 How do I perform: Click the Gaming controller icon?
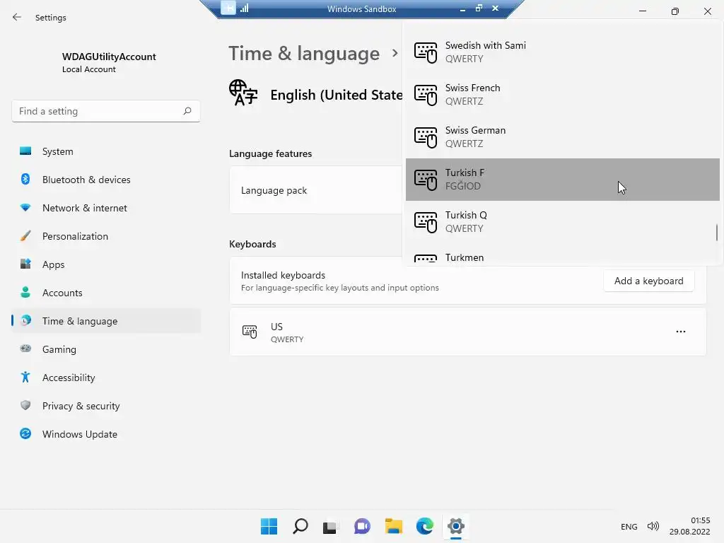coord(25,349)
